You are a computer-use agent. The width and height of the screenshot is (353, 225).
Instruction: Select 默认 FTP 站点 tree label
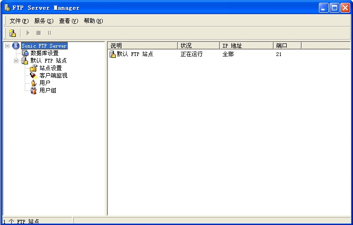pyautogui.click(x=49, y=61)
